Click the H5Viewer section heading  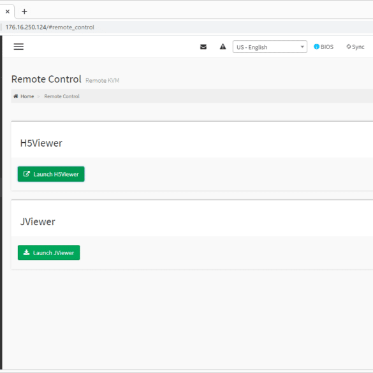click(x=41, y=143)
